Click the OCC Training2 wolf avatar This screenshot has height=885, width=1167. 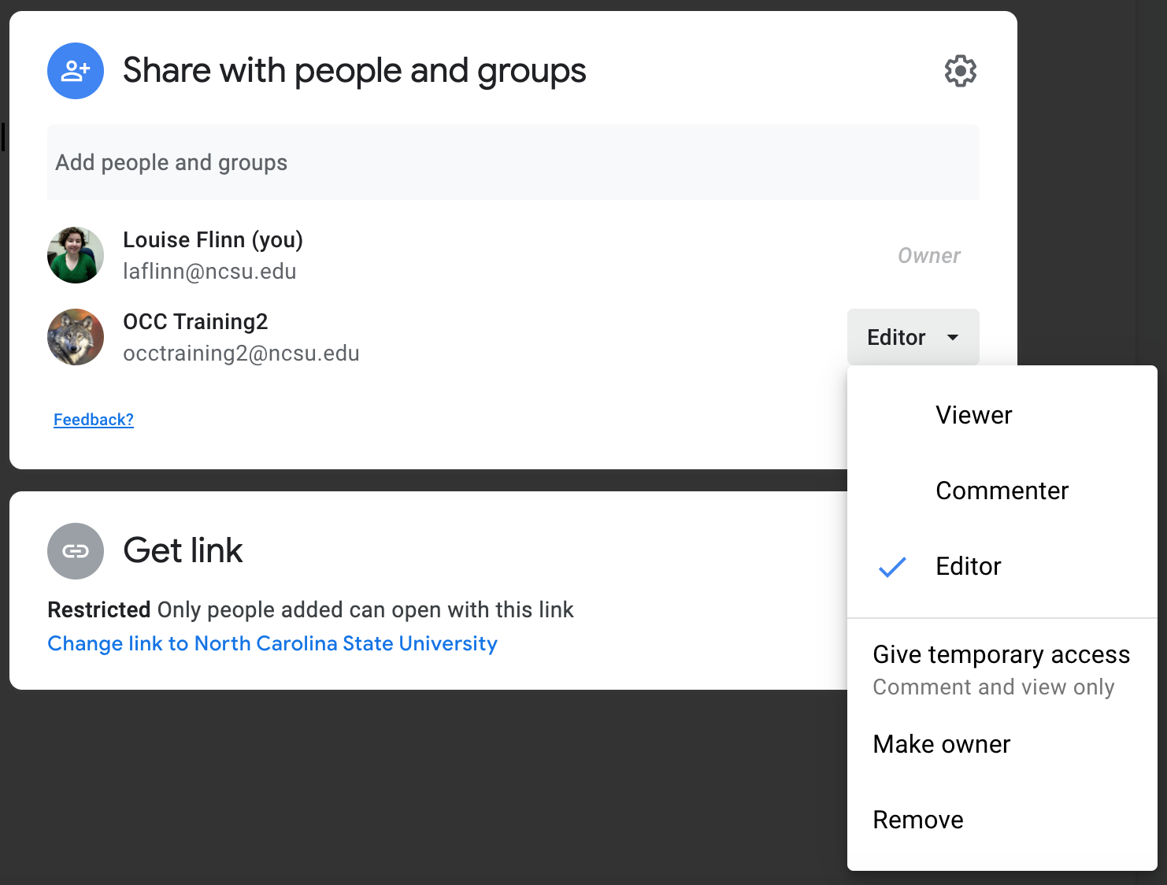(x=76, y=337)
